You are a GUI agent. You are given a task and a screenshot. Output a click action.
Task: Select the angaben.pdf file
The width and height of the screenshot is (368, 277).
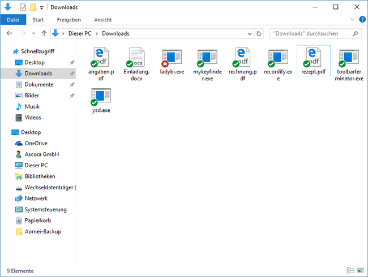point(101,58)
